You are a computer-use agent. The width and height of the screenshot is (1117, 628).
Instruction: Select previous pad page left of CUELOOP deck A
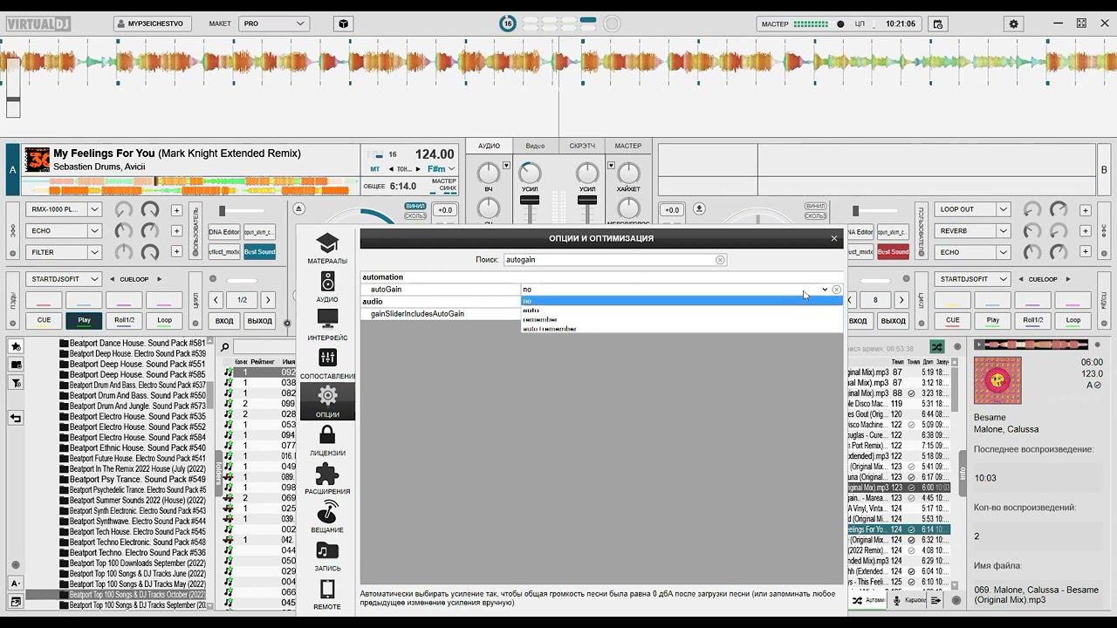click(x=112, y=279)
